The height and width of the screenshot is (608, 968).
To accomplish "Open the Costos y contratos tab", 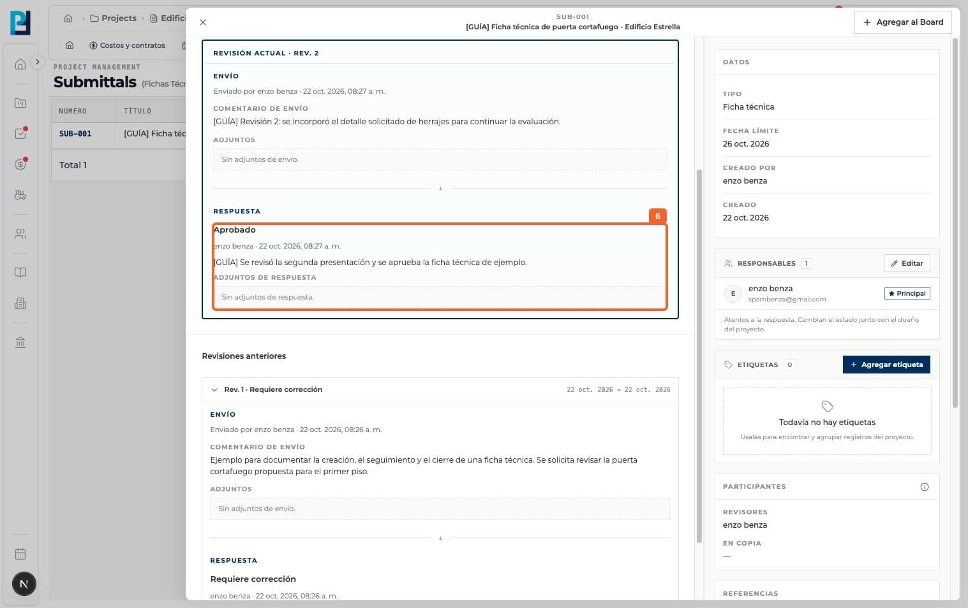I will tap(128, 45).
